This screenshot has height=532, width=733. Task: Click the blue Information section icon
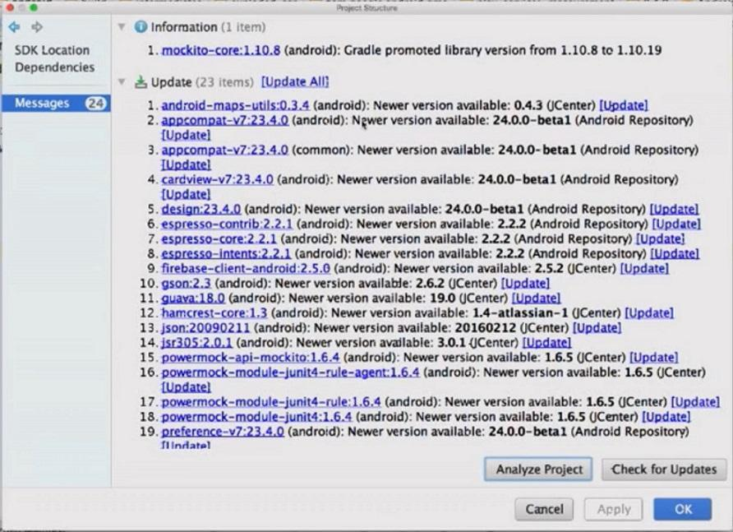pyautogui.click(x=141, y=26)
